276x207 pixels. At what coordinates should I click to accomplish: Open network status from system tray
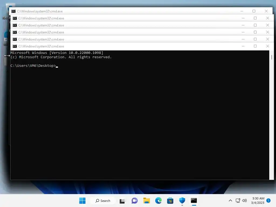tap(238, 201)
